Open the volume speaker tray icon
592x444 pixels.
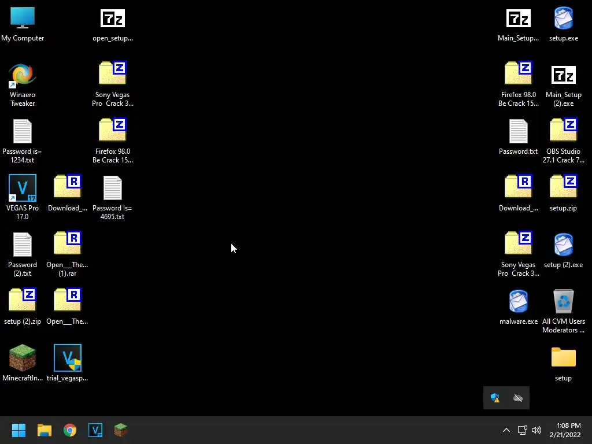click(x=536, y=430)
